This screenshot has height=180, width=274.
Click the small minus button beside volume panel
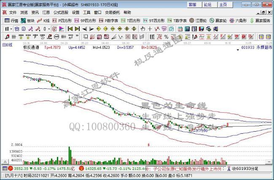[269, 162]
